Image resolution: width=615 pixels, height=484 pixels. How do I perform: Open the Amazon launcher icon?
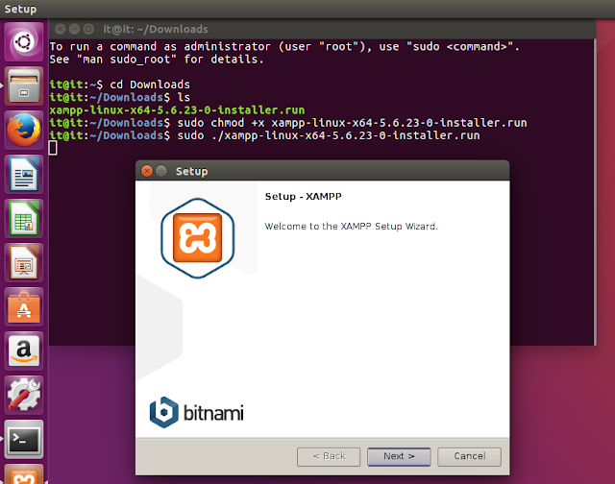(x=23, y=351)
